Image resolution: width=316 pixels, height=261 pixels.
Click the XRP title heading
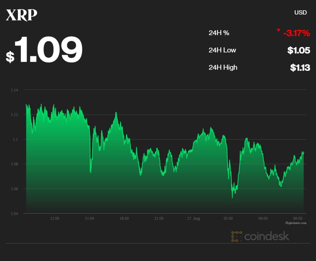(22, 16)
